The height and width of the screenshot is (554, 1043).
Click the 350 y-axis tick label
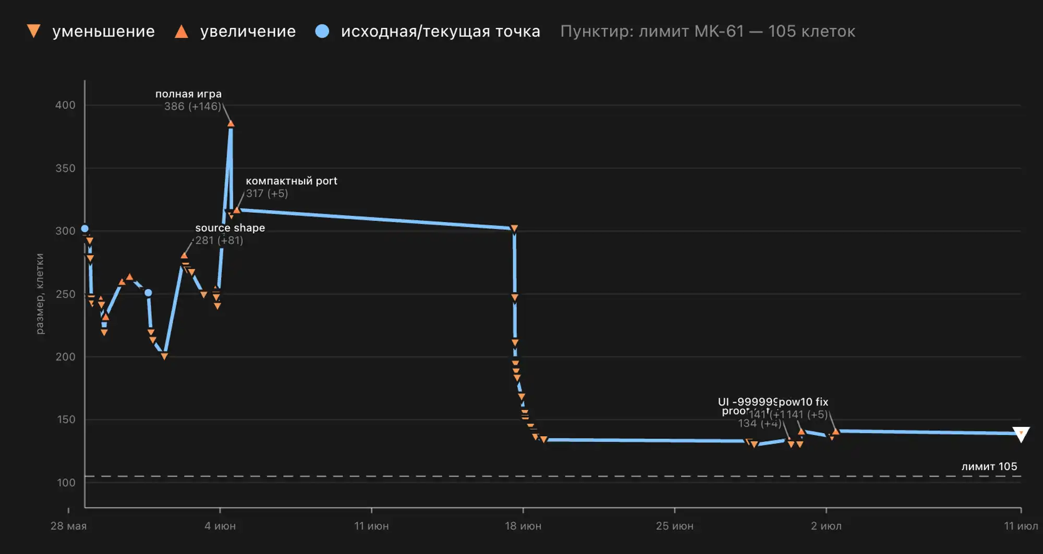[x=65, y=168]
